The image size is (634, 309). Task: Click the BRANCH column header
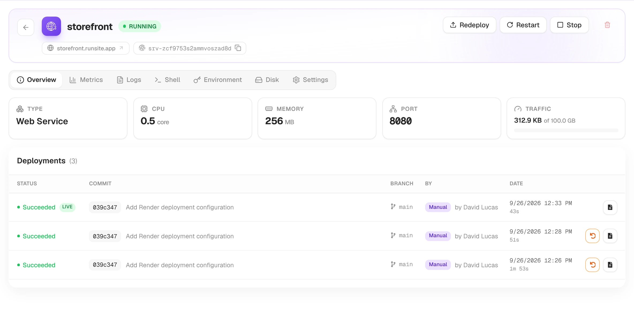[x=402, y=183]
